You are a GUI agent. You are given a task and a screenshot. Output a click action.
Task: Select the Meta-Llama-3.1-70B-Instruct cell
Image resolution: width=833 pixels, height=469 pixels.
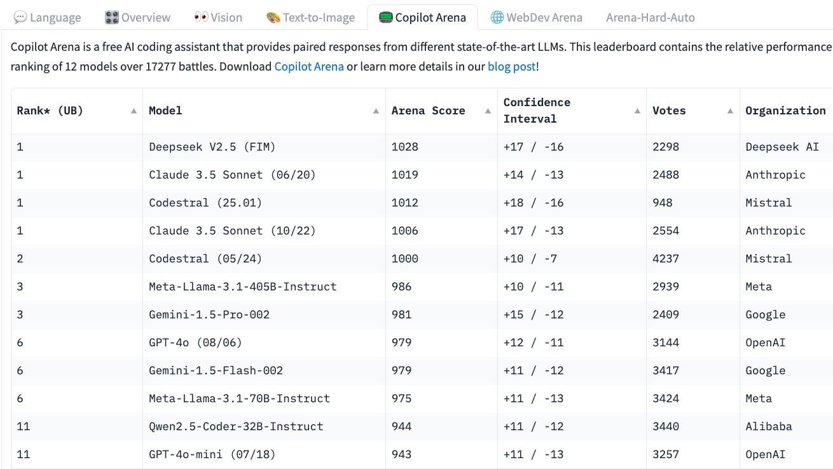[x=264, y=398]
